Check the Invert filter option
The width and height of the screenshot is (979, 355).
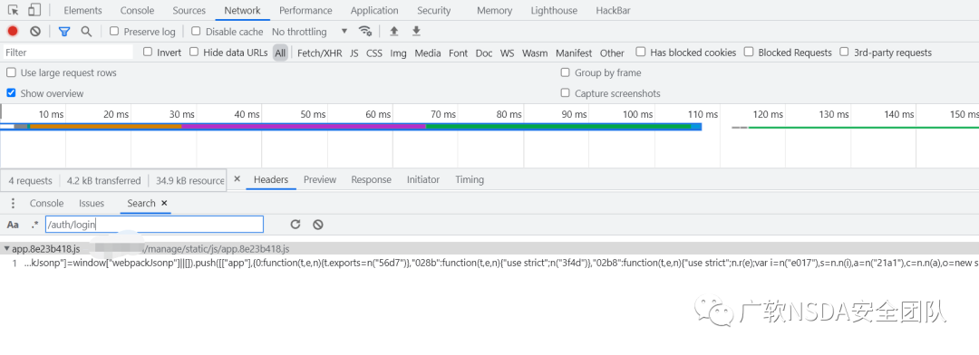point(148,53)
